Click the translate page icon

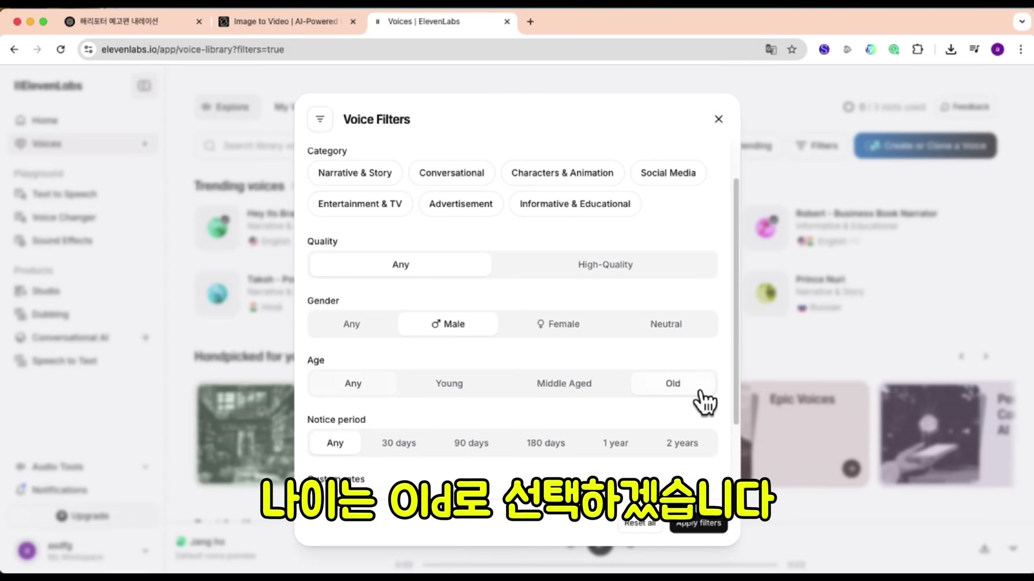[x=771, y=50]
